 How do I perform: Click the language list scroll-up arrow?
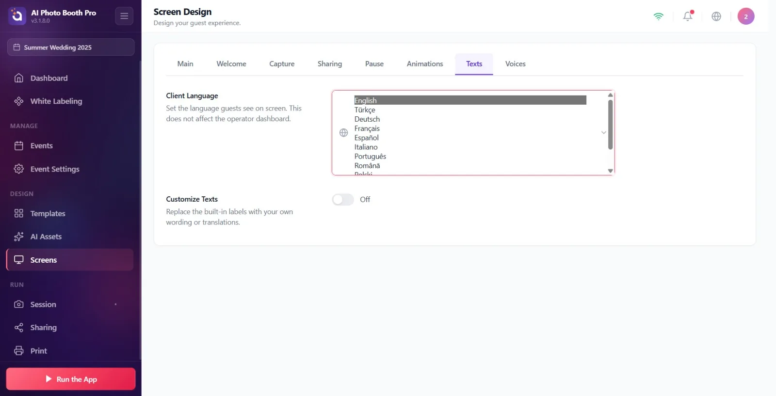pos(611,95)
